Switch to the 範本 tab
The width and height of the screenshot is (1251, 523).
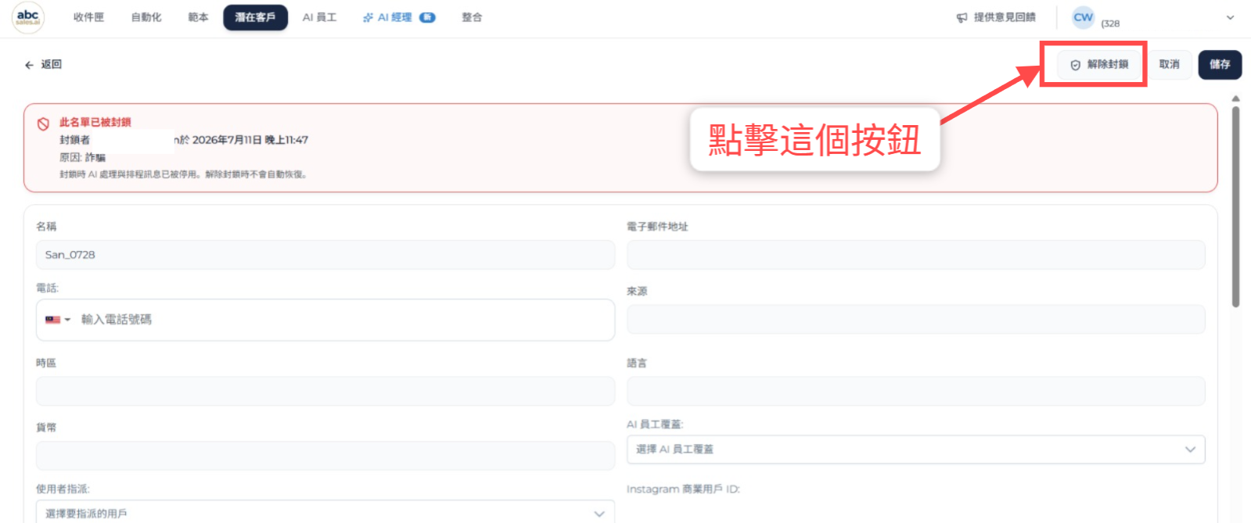(199, 17)
